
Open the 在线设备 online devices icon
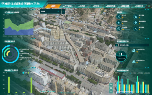tap(119, 29)
